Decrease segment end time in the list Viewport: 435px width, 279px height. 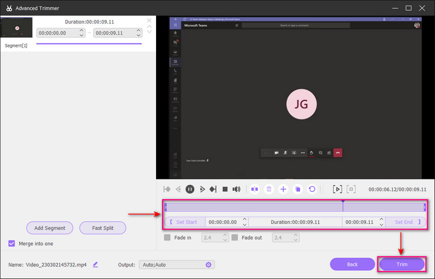[x=139, y=35]
